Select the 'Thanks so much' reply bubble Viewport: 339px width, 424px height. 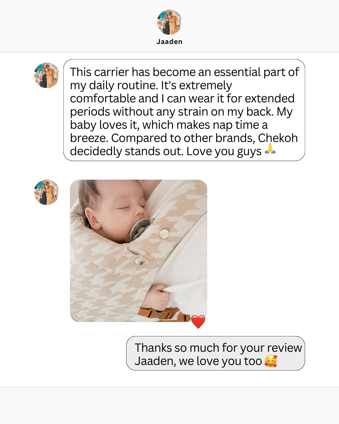pyautogui.click(x=216, y=353)
